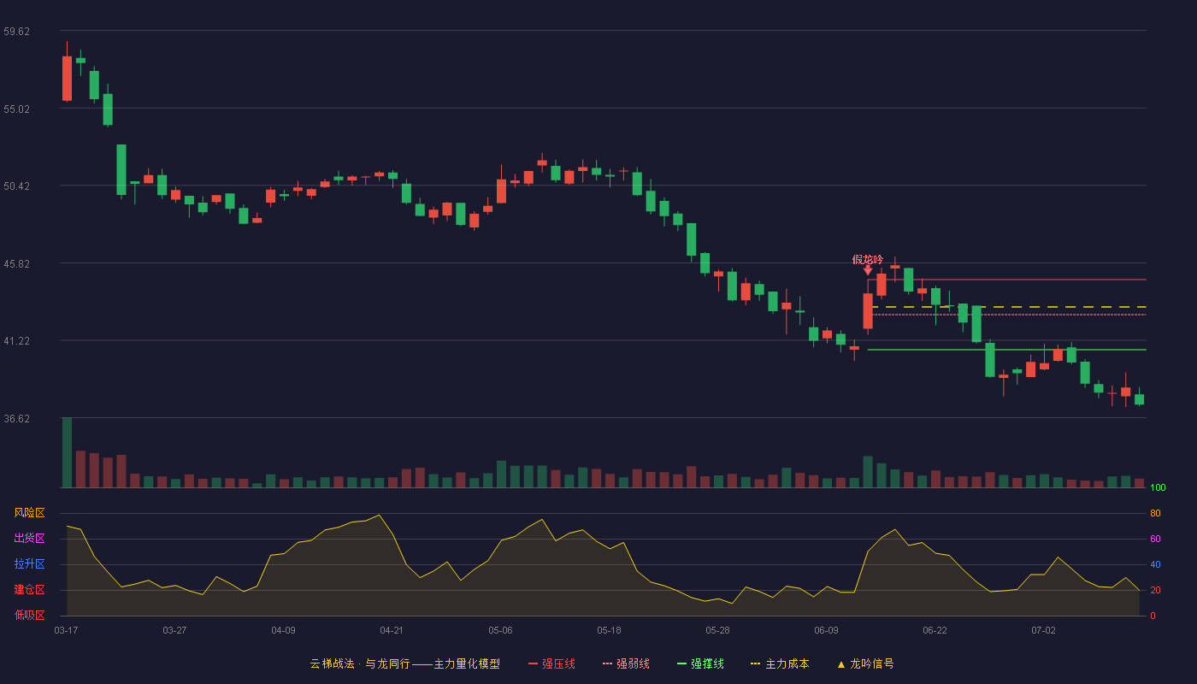
Task: Click the magenta 60 indicator scale value
Action: point(1155,539)
